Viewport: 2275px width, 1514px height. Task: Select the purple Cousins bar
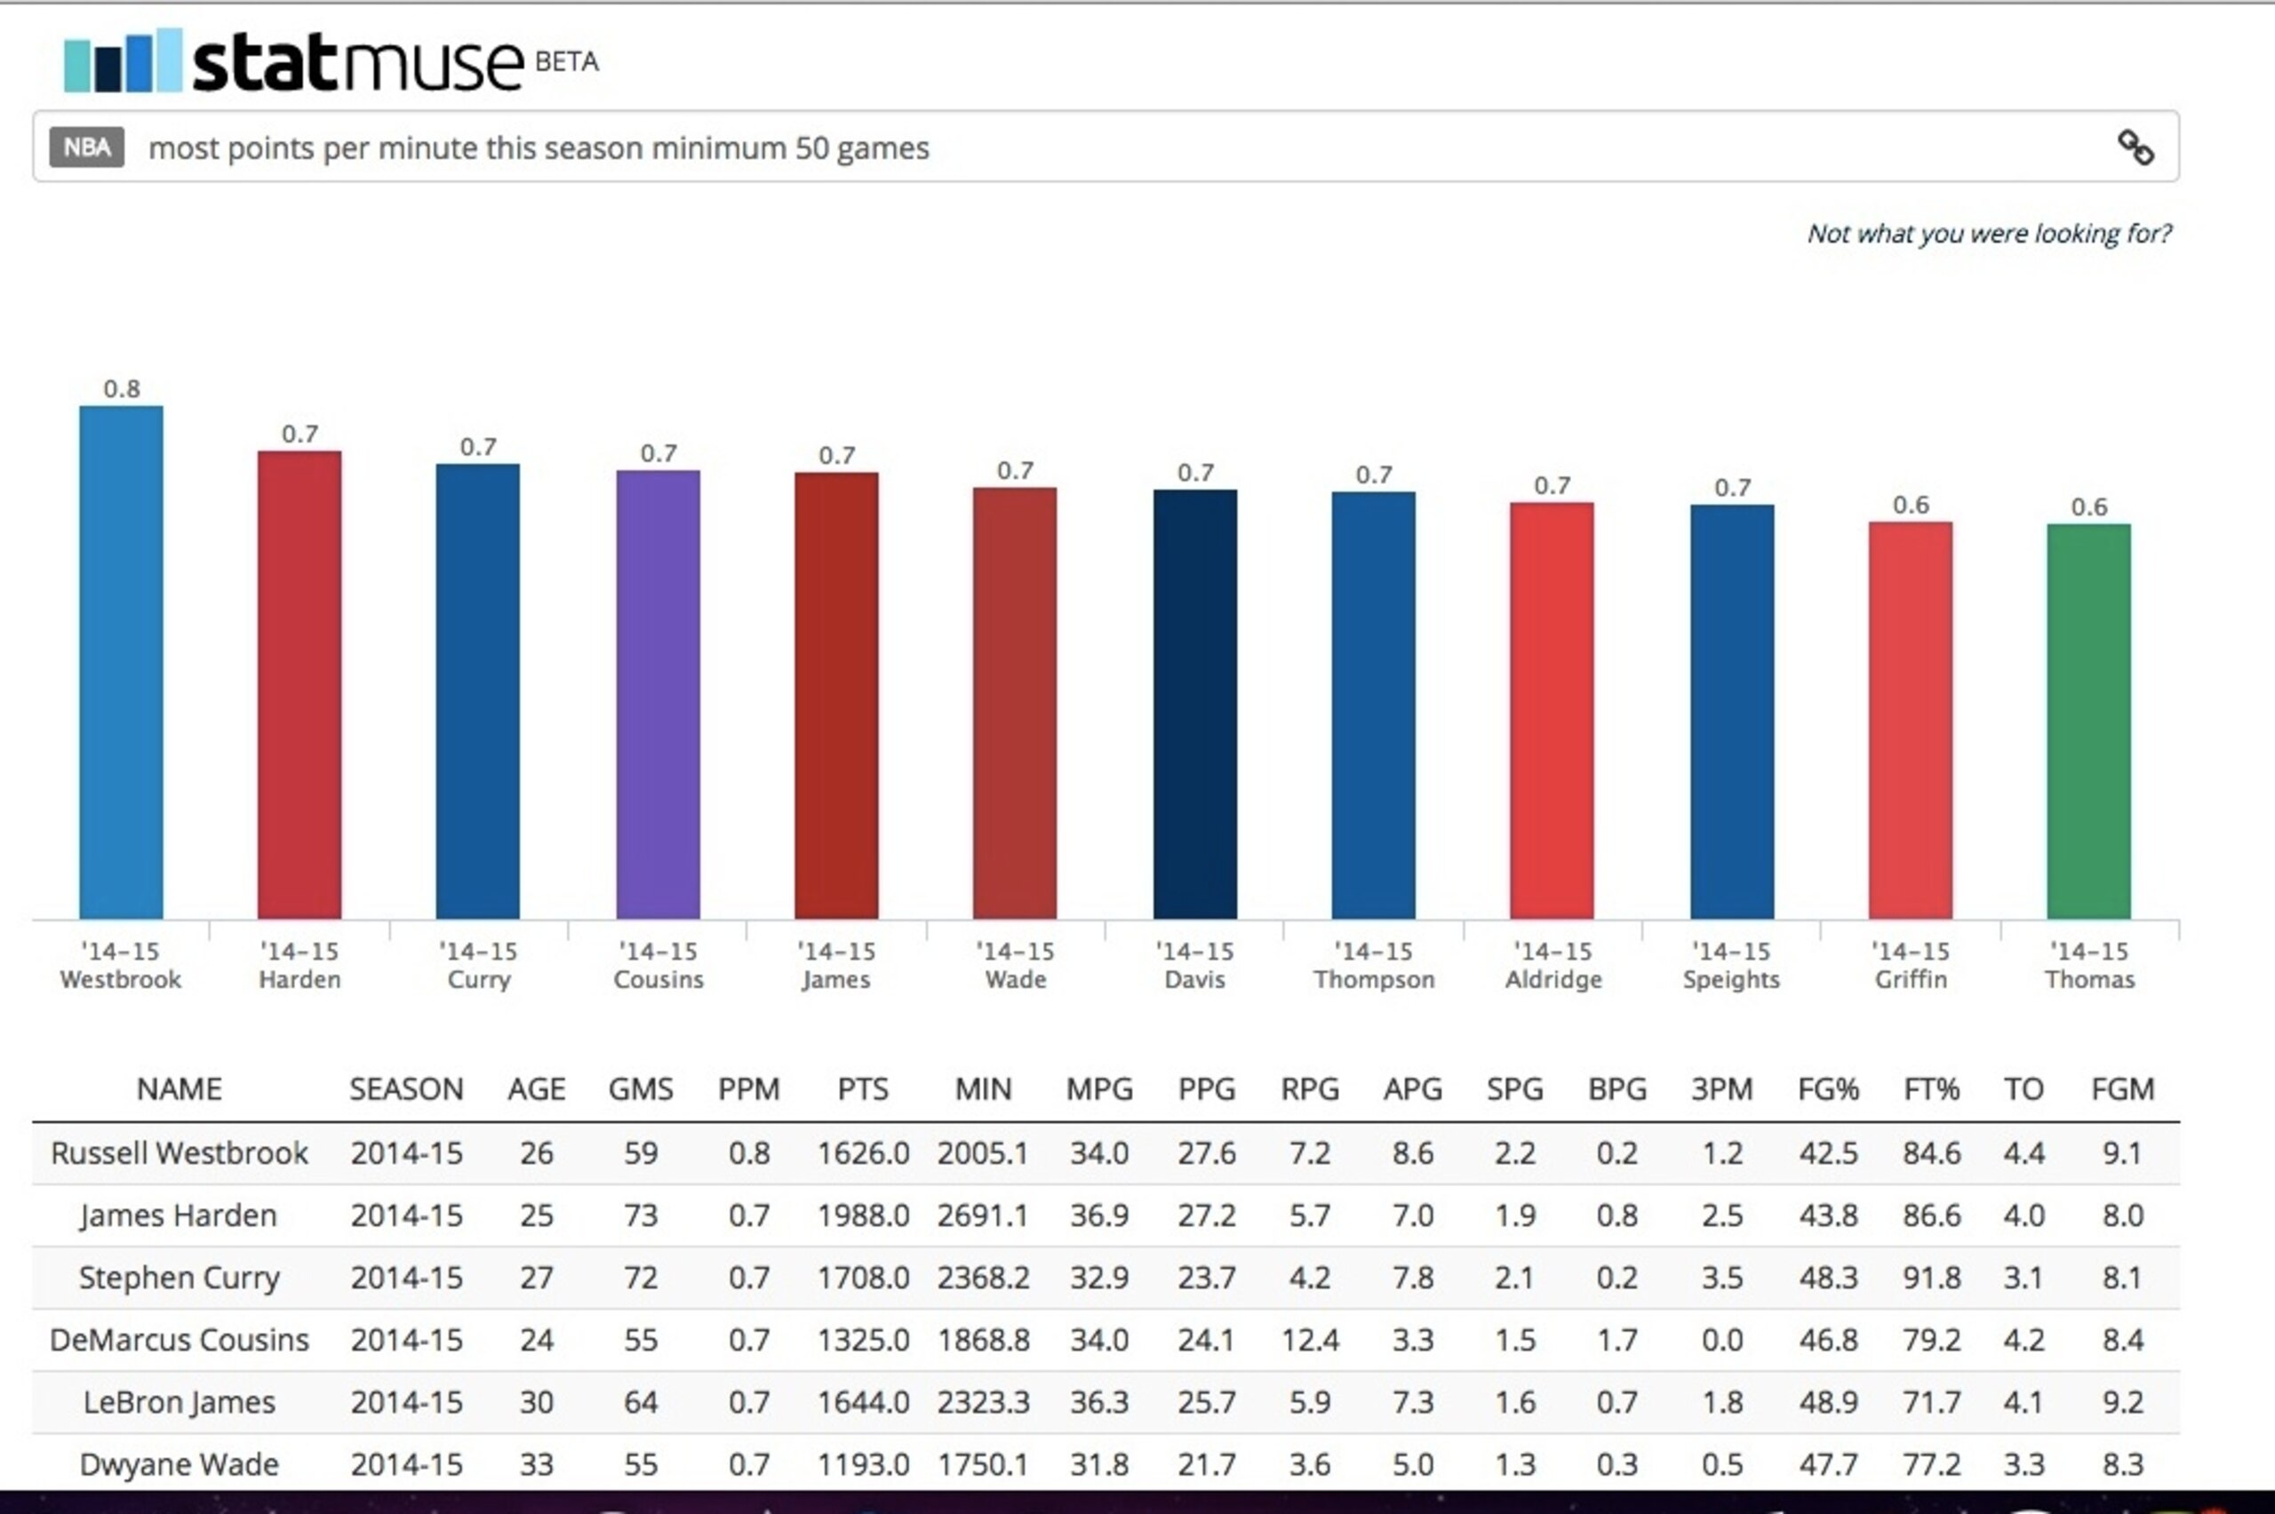pyautogui.click(x=659, y=694)
